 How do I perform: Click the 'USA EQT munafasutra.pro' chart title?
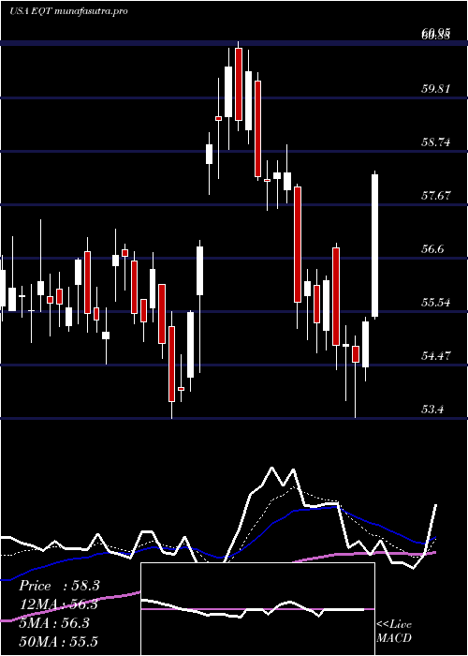click(x=68, y=11)
